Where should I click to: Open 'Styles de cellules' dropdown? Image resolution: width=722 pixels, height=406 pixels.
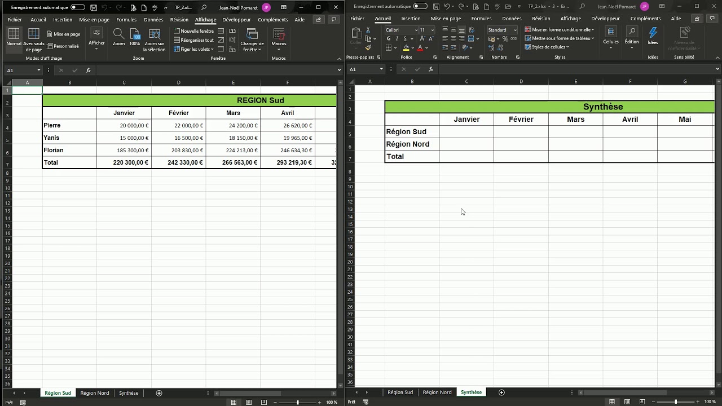point(547,47)
